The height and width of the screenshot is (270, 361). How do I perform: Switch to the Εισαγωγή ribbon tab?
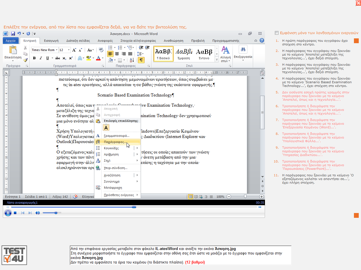coord(51,41)
